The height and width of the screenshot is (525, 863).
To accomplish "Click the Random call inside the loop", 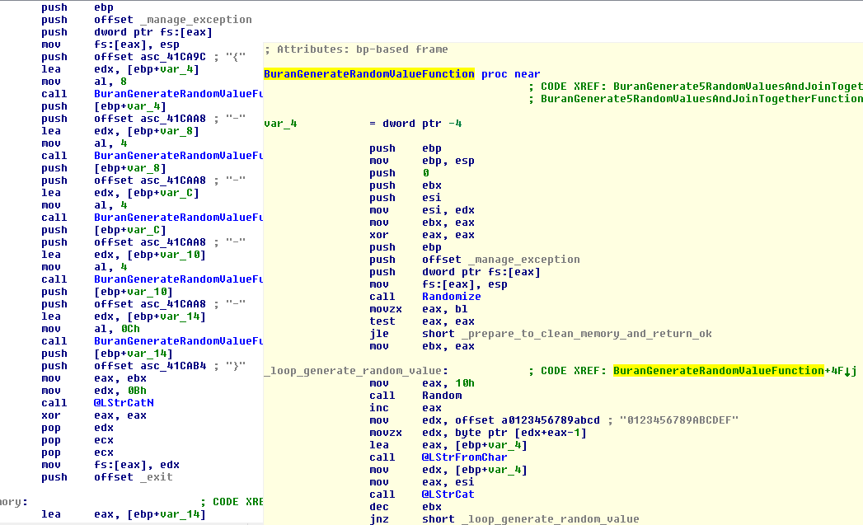I will point(442,396).
